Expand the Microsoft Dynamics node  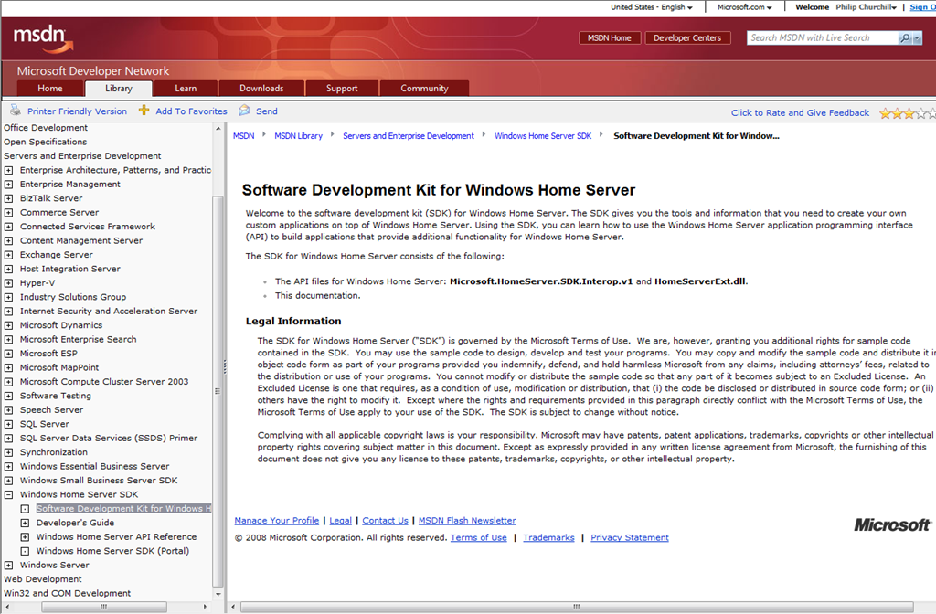tap(8, 326)
